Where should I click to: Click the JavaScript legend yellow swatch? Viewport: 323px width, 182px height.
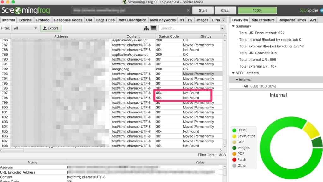click(234, 136)
